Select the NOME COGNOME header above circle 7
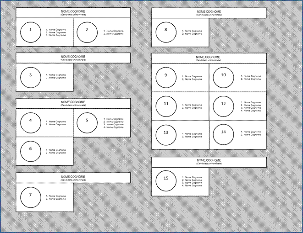This screenshot has width=303, height=233. 73,178
